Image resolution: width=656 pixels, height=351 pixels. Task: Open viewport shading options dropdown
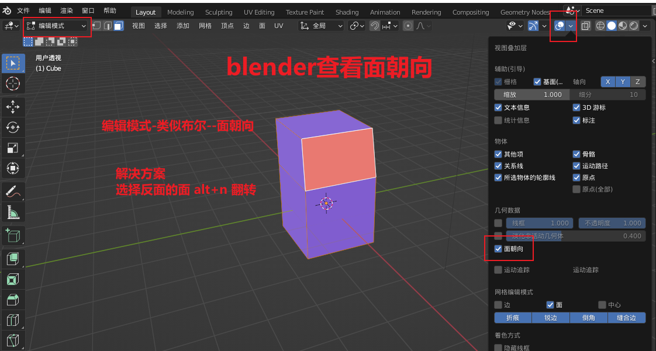[645, 26]
